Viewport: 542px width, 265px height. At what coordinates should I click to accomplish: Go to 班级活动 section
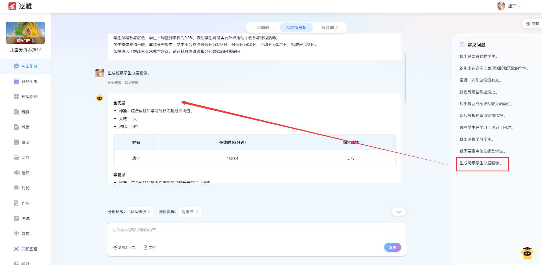pyautogui.click(x=16, y=97)
